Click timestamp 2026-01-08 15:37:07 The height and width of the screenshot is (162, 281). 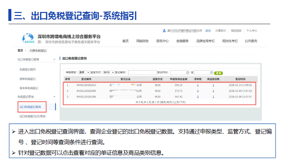tap(240, 96)
